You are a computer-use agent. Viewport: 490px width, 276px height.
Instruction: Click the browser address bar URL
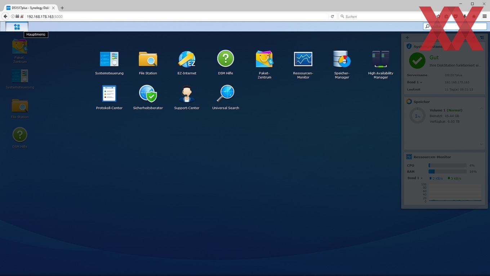(45, 17)
